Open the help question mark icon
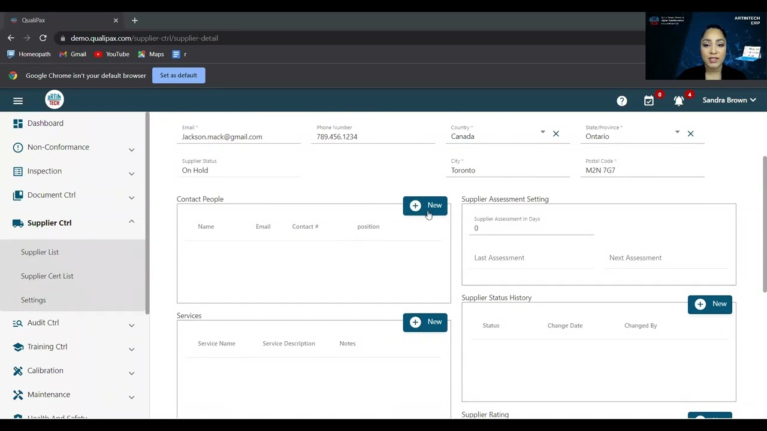Image resolution: width=767 pixels, height=431 pixels. pyautogui.click(x=622, y=101)
